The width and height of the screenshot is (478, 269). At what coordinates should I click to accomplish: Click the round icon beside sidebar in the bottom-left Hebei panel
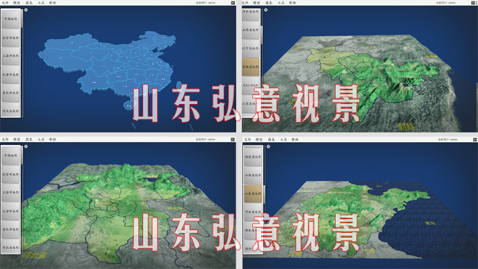[x=26, y=147]
